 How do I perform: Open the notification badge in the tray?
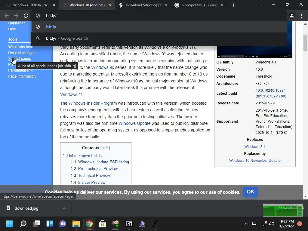coord(300,224)
